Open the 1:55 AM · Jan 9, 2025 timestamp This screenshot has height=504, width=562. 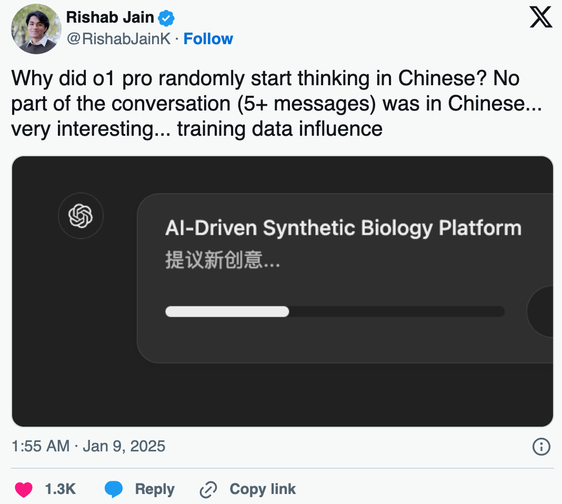pyautogui.click(x=88, y=447)
